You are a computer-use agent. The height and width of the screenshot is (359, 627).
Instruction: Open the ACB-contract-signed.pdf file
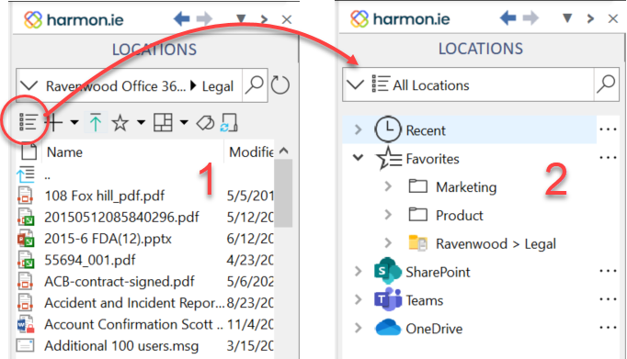120,281
